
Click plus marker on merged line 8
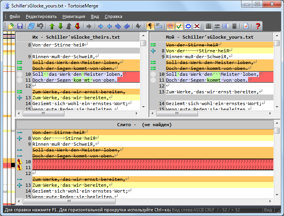click(20, 138)
